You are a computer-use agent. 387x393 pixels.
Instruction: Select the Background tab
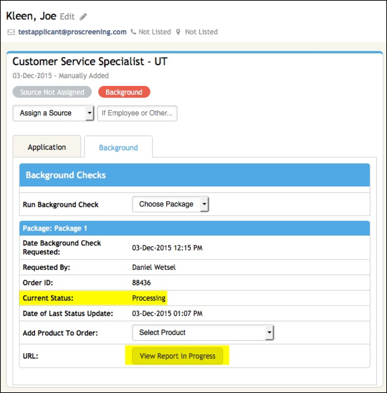(118, 147)
